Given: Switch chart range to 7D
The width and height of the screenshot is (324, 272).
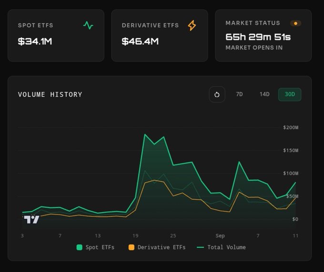Looking at the screenshot, I should click(x=239, y=94).
